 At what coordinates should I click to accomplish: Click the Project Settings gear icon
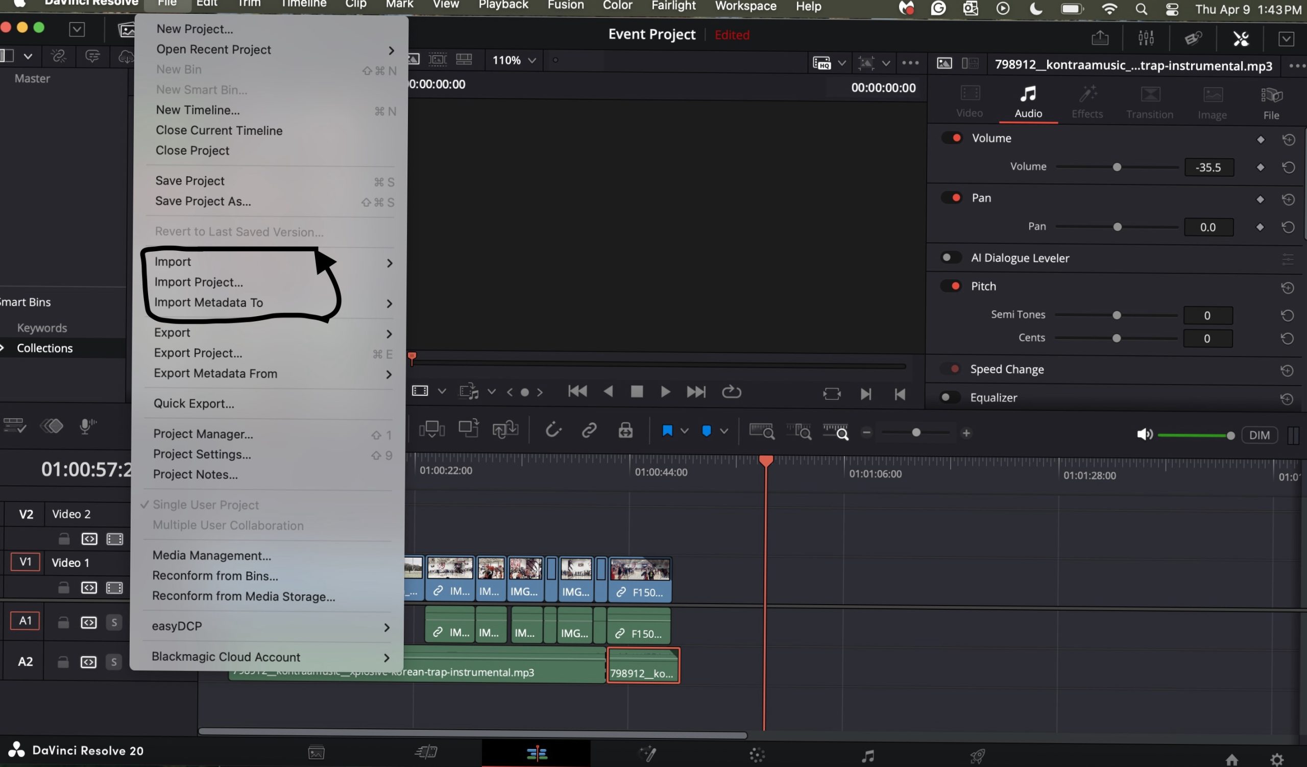1277,759
